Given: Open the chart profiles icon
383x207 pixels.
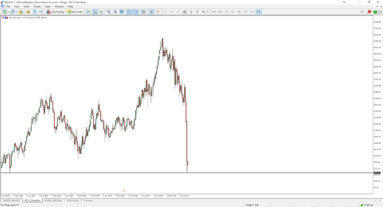Looking at the screenshot, I should pos(12,12).
